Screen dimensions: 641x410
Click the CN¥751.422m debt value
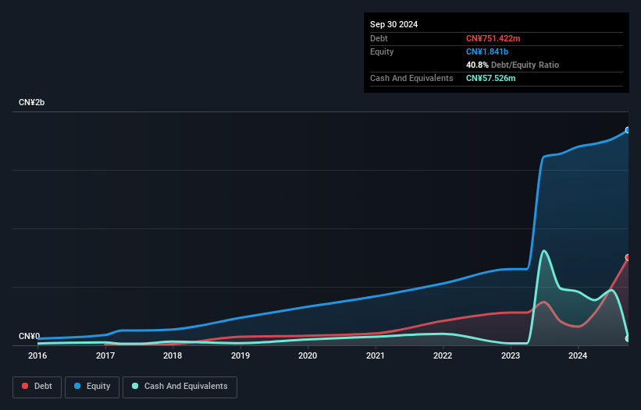[x=493, y=38]
